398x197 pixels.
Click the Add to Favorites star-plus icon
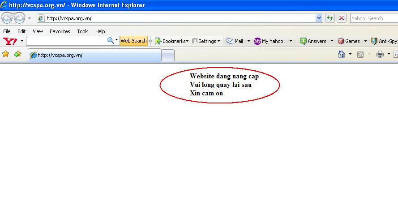(x=18, y=54)
